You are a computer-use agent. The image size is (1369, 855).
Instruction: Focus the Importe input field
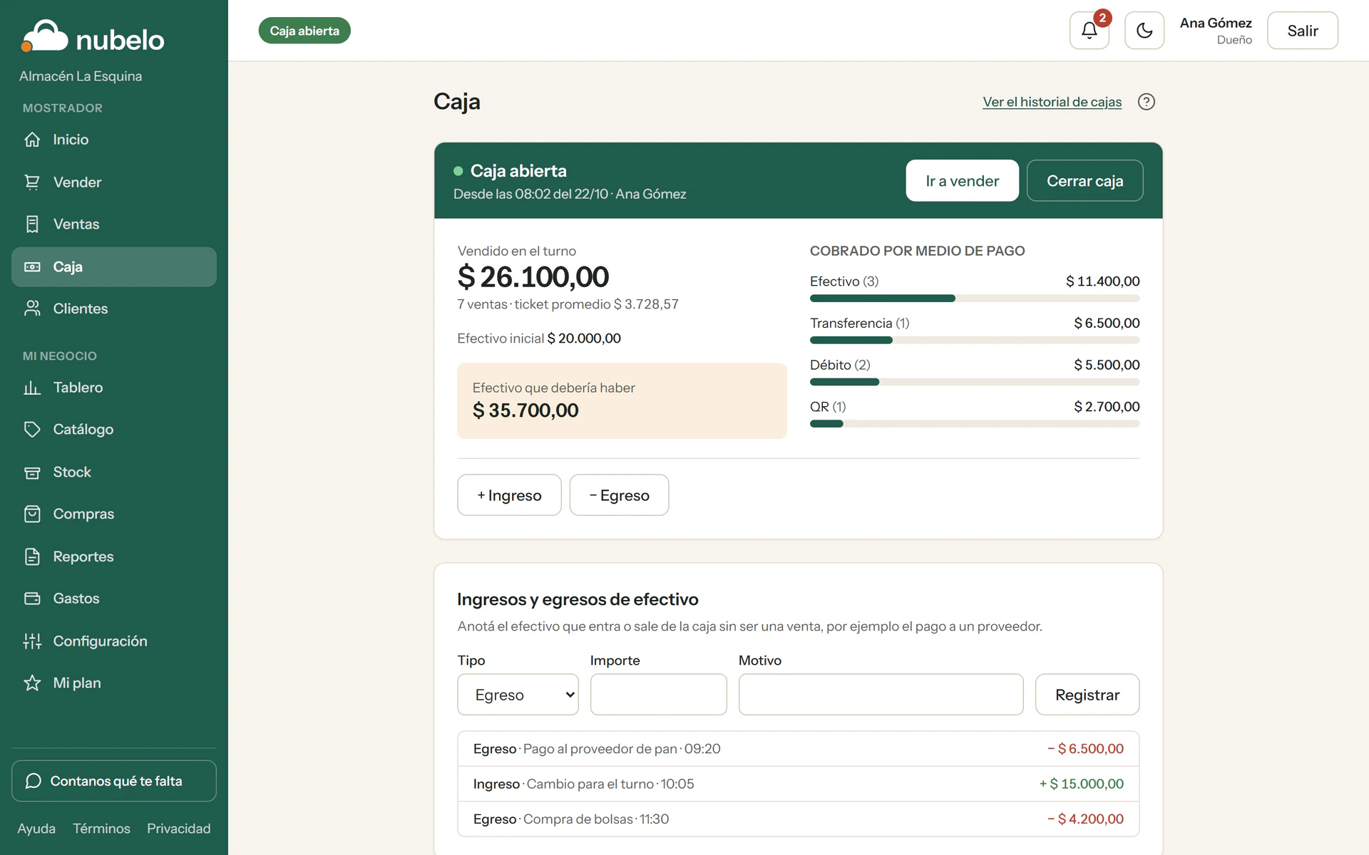(658, 695)
